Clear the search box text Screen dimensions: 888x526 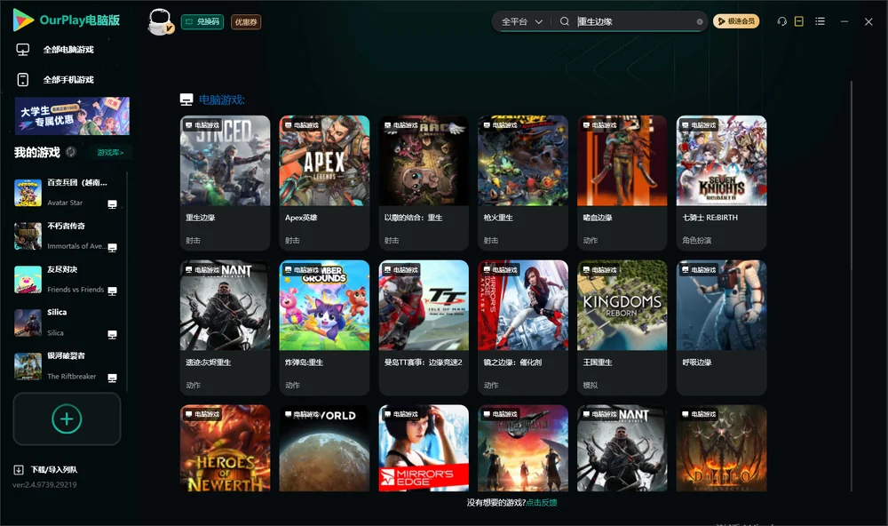point(700,21)
